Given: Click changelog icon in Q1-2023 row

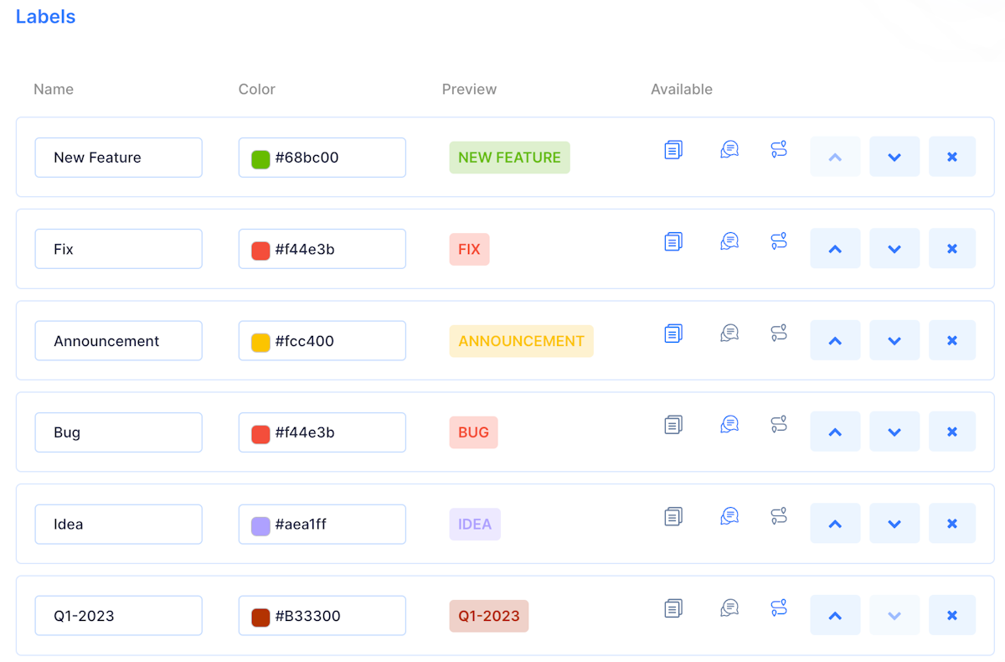Looking at the screenshot, I should coord(673,608).
